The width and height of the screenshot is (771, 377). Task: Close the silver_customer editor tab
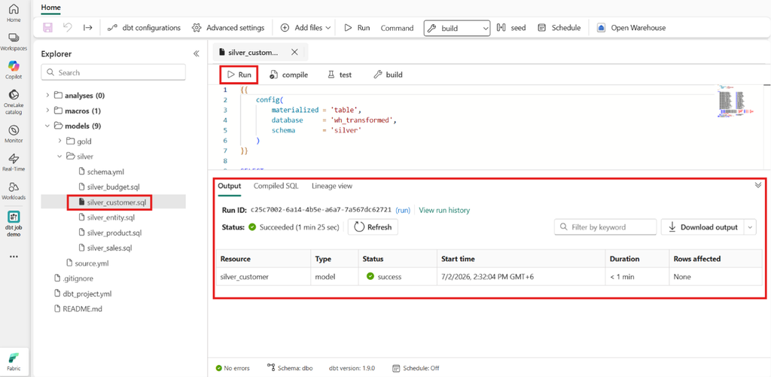pos(294,52)
